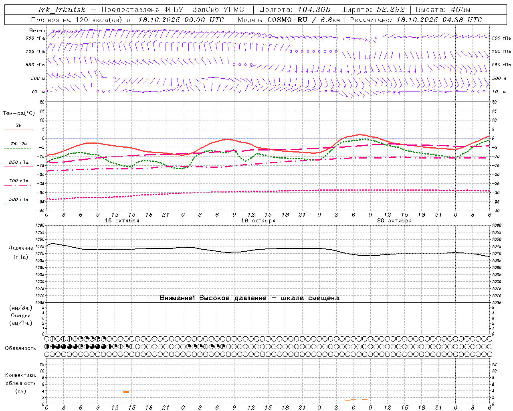Click '(км)' unit under convective cloudiness
This screenshot has height=411, width=513.
pos(21,391)
